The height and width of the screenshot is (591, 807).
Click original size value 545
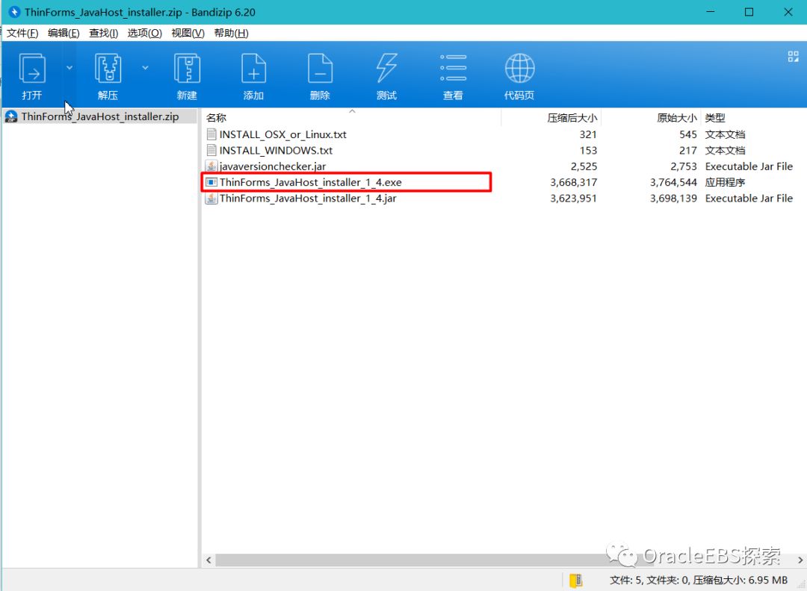click(688, 134)
